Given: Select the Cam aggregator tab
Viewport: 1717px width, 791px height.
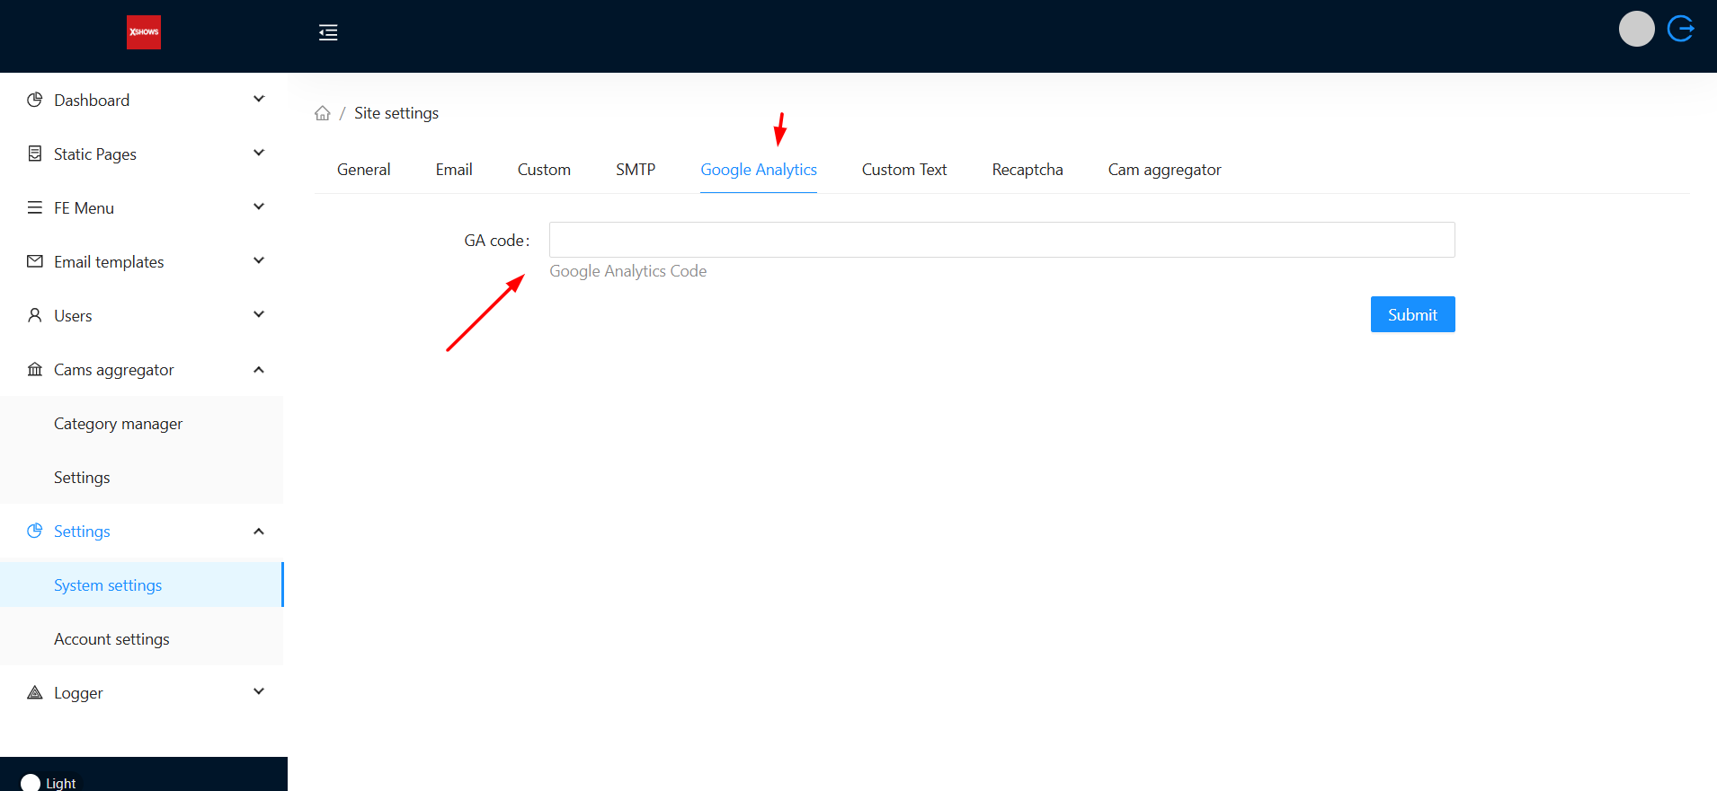Looking at the screenshot, I should coord(1164,170).
